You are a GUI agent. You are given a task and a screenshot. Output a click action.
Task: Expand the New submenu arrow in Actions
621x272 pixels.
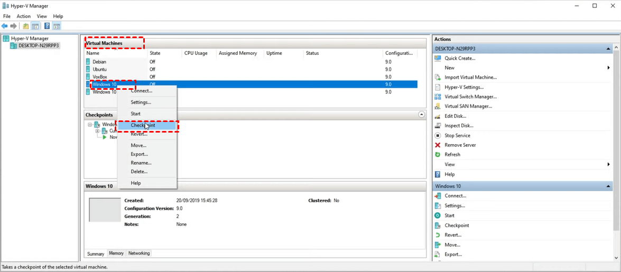coord(608,68)
